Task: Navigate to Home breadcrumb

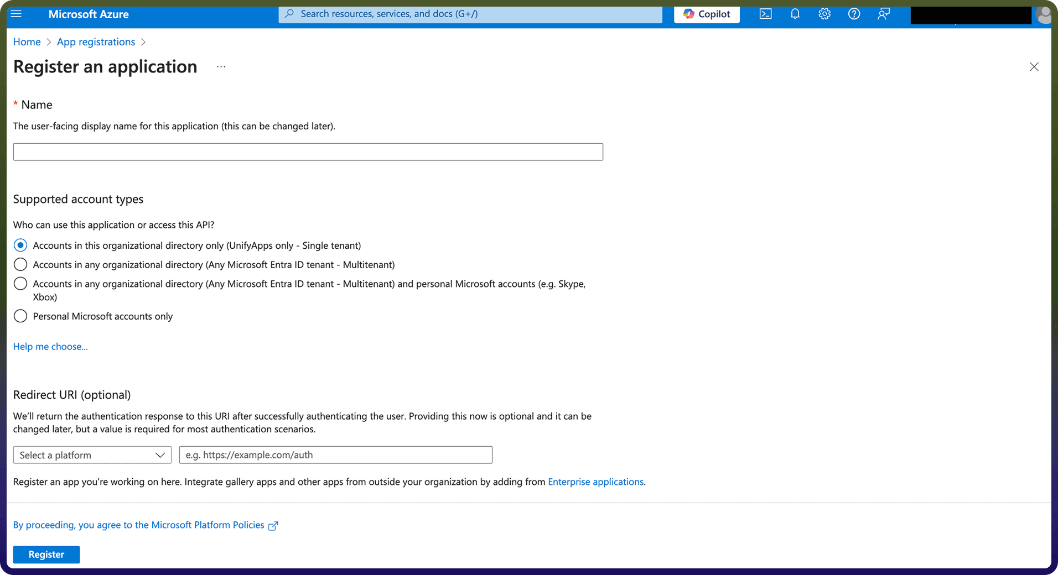Action: click(x=27, y=42)
